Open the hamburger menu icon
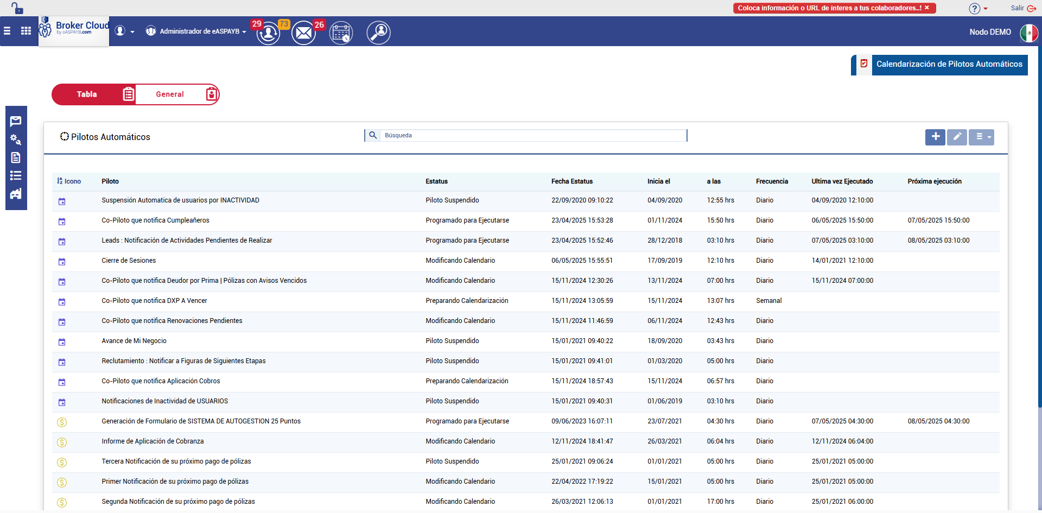 [7, 31]
